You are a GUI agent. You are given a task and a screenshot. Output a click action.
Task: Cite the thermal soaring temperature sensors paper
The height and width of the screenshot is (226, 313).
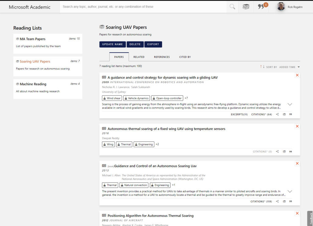pyautogui.click(x=290, y=151)
